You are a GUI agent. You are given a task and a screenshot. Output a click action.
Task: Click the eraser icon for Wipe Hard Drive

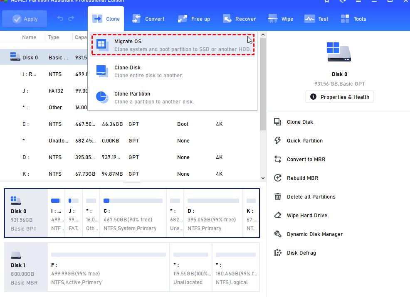pyautogui.click(x=277, y=215)
